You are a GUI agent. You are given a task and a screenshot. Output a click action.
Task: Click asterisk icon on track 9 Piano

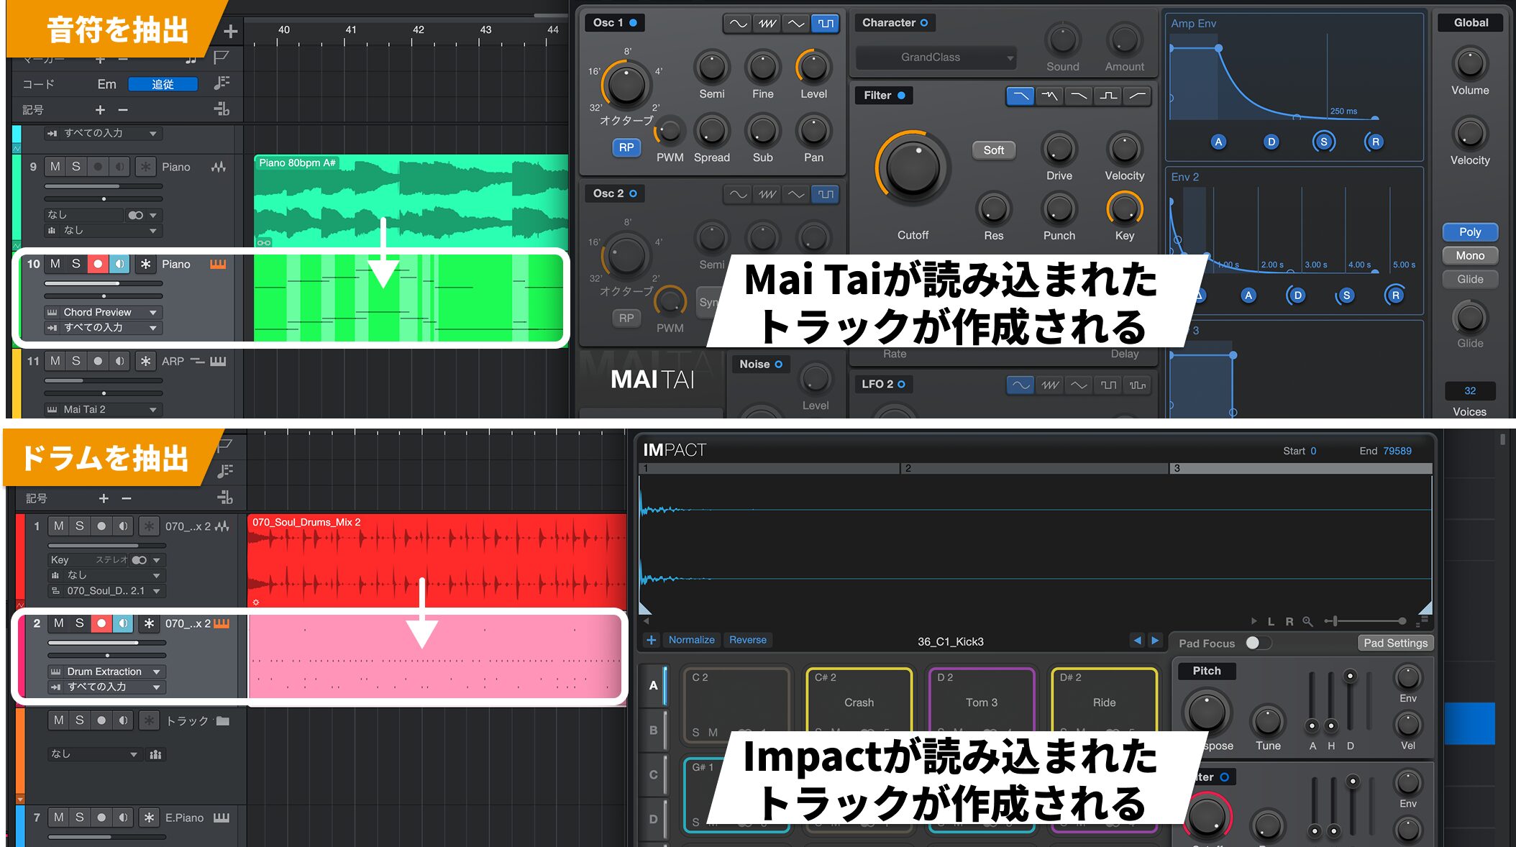[145, 167]
